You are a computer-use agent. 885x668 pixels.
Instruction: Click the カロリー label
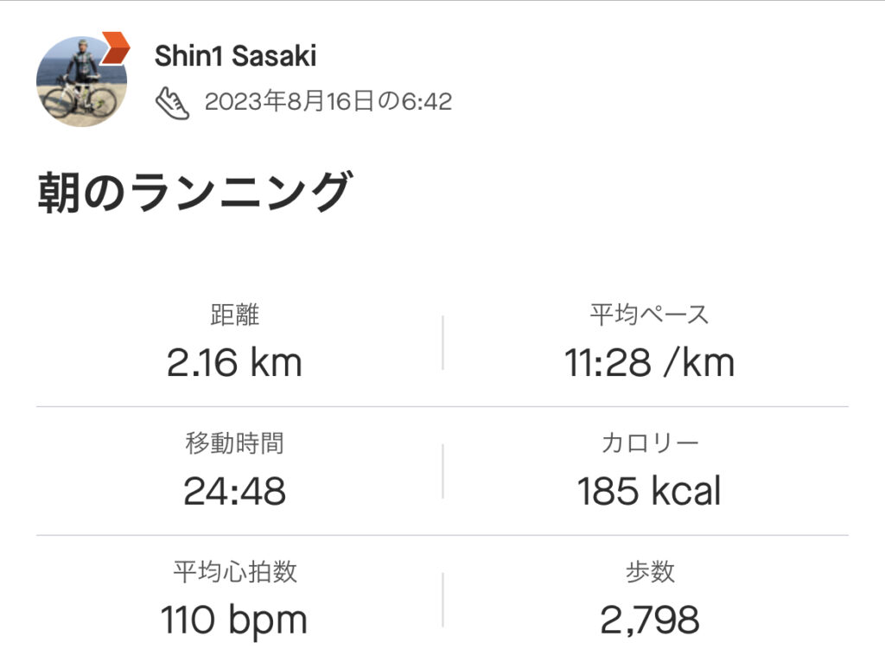click(x=649, y=443)
